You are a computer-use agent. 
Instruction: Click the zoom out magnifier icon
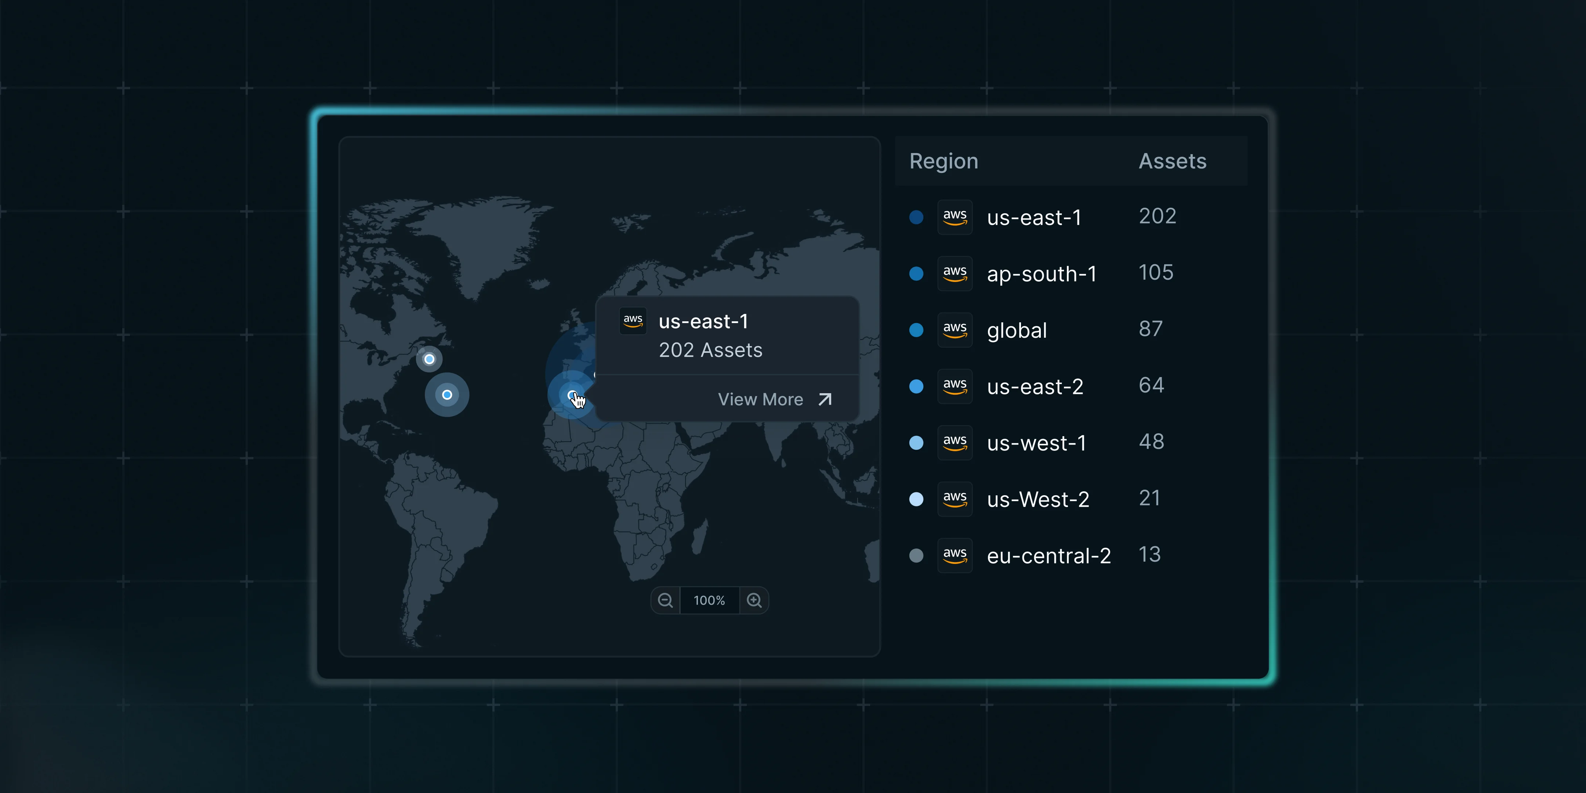point(665,600)
